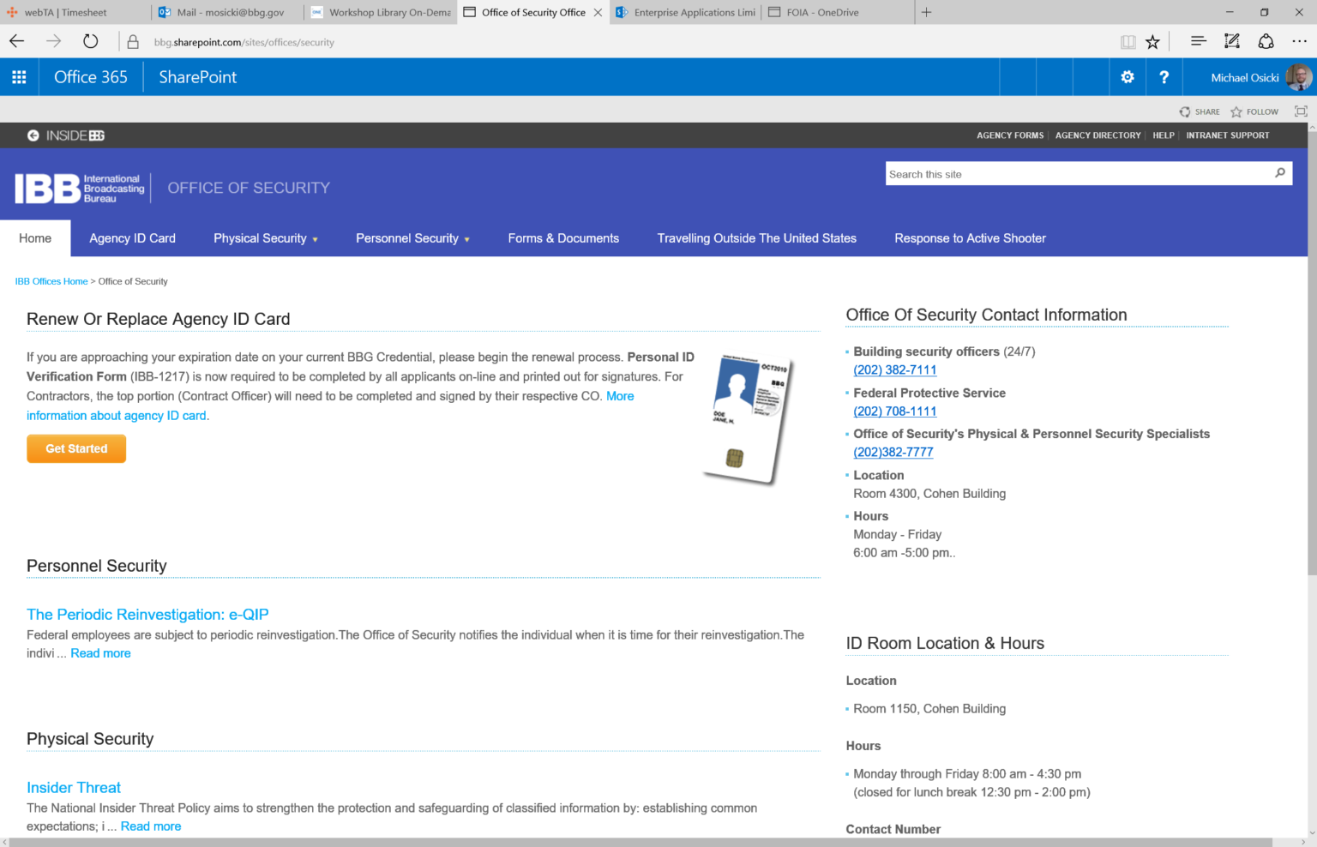This screenshot has height=847, width=1317.
Task: Open a new browser tab
Action: point(926,12)
